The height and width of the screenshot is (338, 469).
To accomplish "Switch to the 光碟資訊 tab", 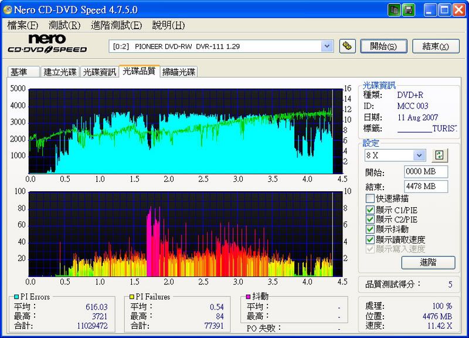I will (x=99, y=72).
